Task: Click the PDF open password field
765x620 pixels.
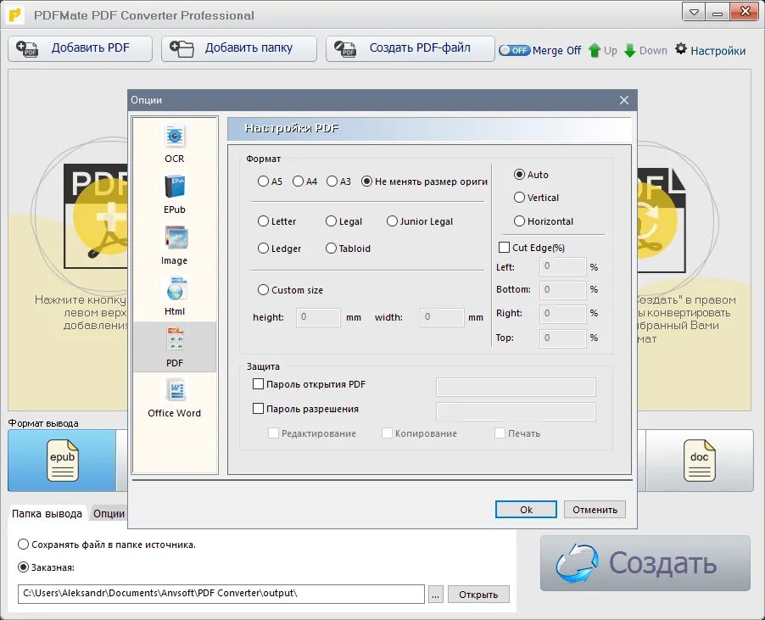Action: pos(516,387)
